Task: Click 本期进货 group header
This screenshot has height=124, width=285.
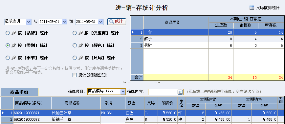Action: pyautogui.click(x=209, y=100)
